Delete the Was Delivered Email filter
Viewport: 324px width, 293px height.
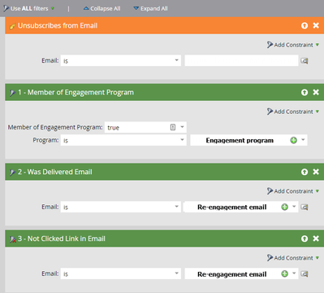[x=316, y=172]
